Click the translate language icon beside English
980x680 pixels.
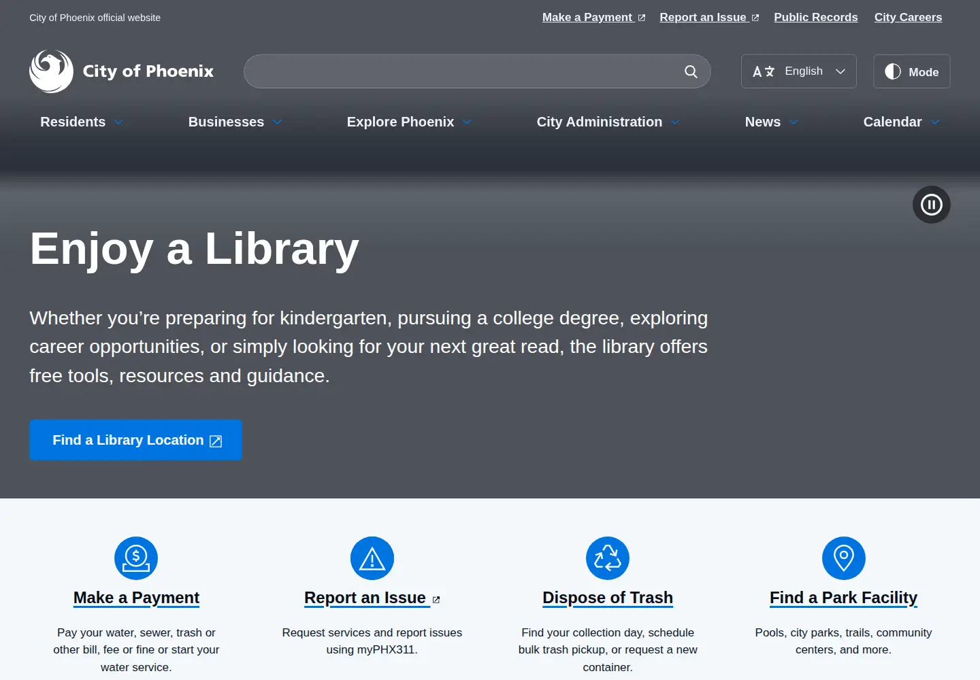click(764, 71)
